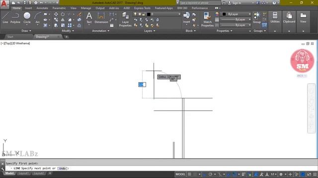Open the Express Tools ribbon tab
This screenshot has height=178, width=318.
[142, 8]
